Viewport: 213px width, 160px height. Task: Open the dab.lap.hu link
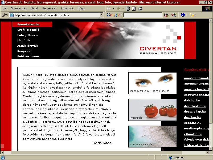point(192,101)
